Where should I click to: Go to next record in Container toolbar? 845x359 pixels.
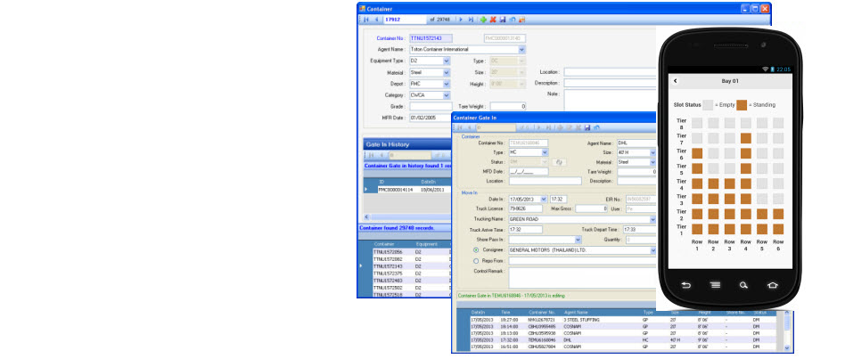461,20
